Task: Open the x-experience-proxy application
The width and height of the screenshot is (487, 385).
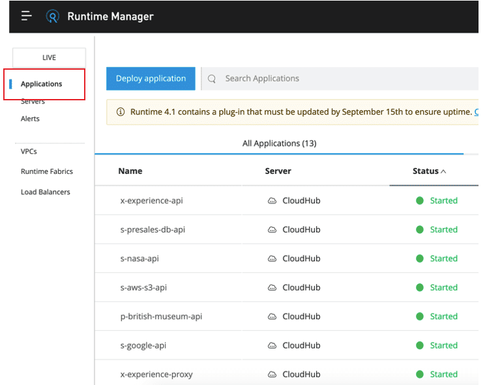Action: (156, 375)
